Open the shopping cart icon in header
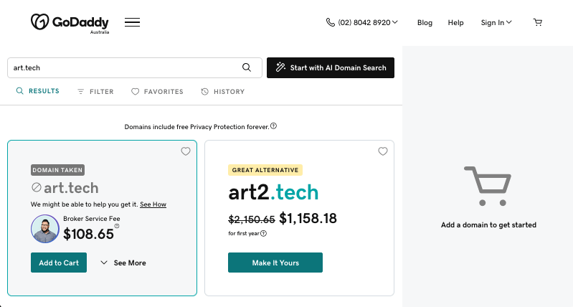573x307 pixels. tap(538, 22)
